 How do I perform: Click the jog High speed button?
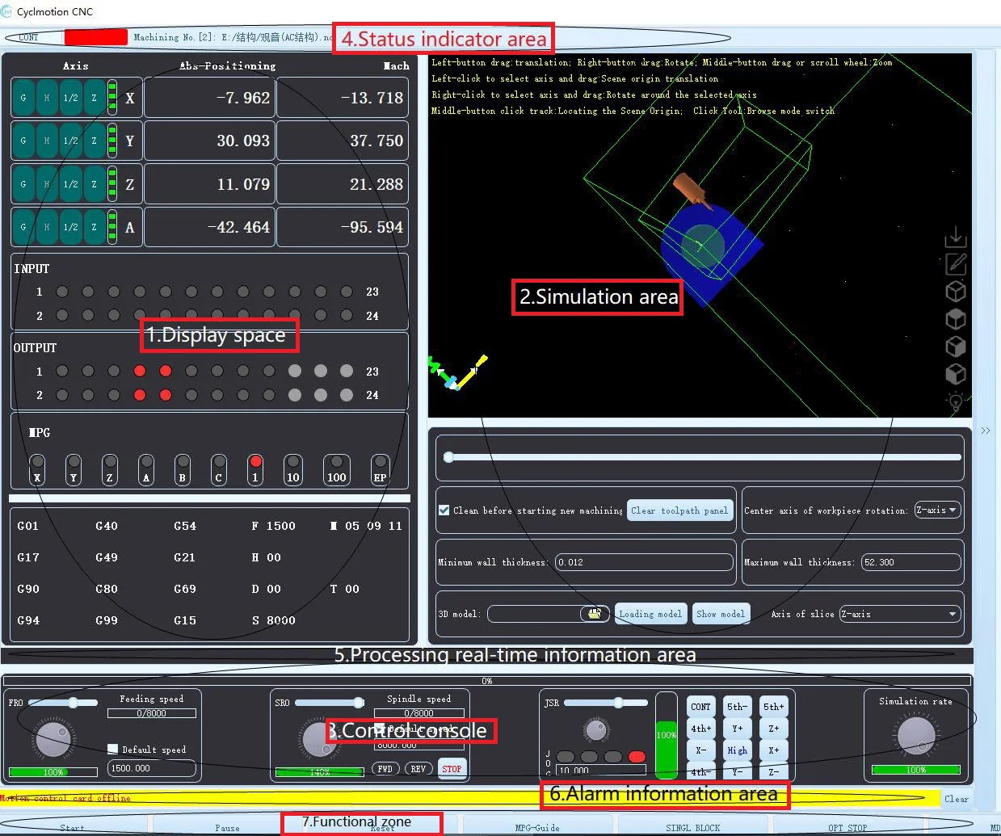[x=737, y=750]
